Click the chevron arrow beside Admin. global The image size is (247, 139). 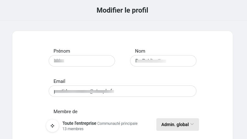192,124
